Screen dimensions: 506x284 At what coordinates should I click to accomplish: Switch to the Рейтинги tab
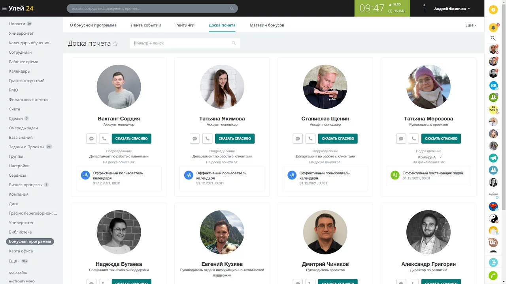pos(185,25)
